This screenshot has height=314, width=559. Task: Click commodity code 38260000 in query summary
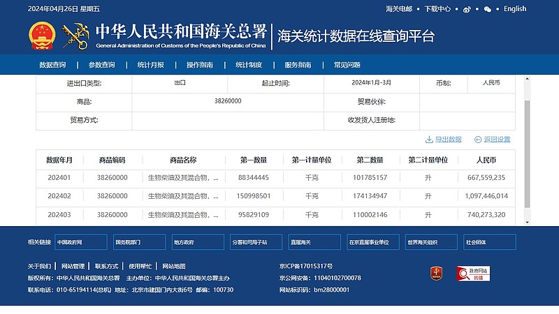pos(228,101)
